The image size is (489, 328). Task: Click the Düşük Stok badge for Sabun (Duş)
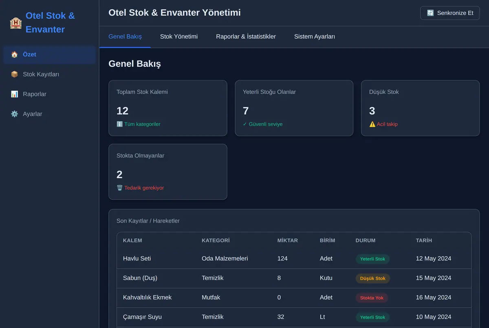coord(373,279)
